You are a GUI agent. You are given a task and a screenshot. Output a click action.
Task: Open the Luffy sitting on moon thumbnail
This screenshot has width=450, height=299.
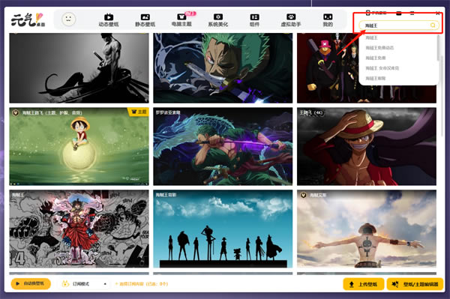click(79, 146)
